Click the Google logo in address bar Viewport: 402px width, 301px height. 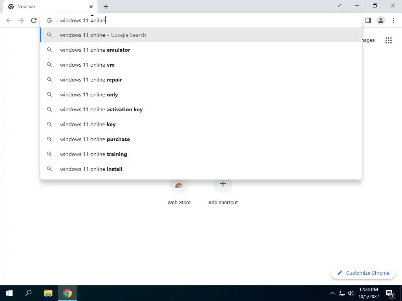49,20
